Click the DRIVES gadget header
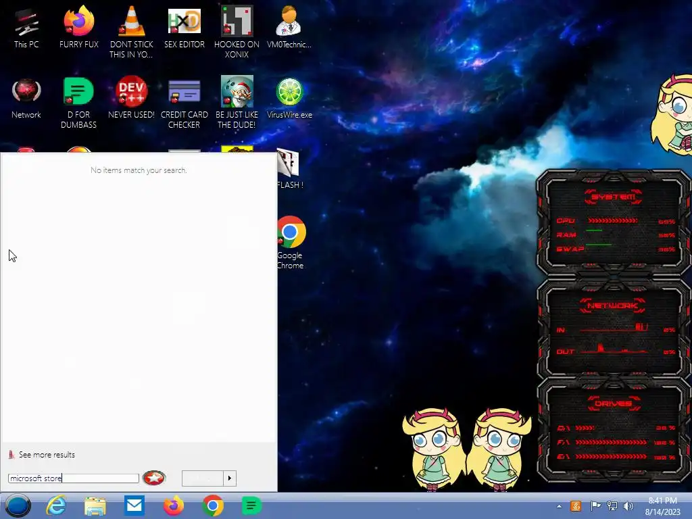 coord(614,403)
